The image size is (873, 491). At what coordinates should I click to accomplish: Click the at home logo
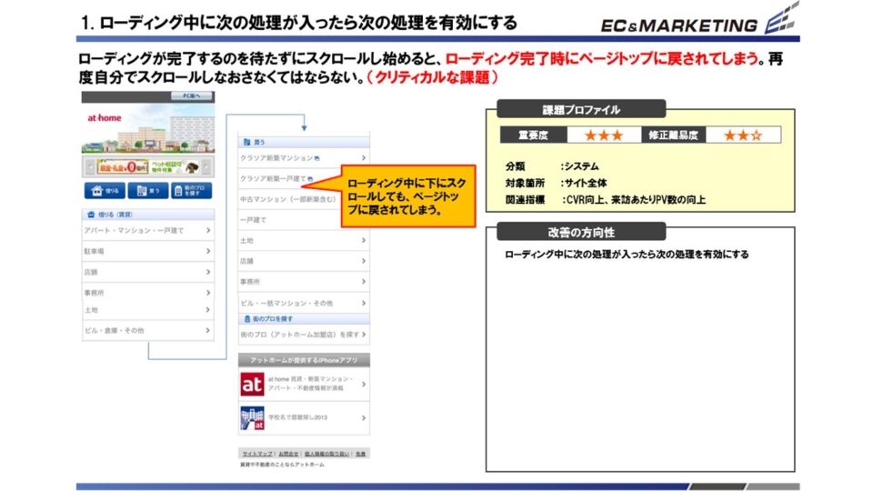(104, 118)
